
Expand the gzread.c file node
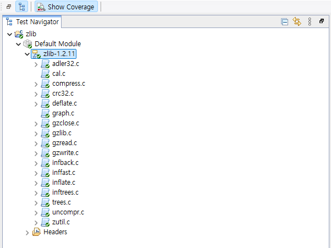[x=36, y=144]
